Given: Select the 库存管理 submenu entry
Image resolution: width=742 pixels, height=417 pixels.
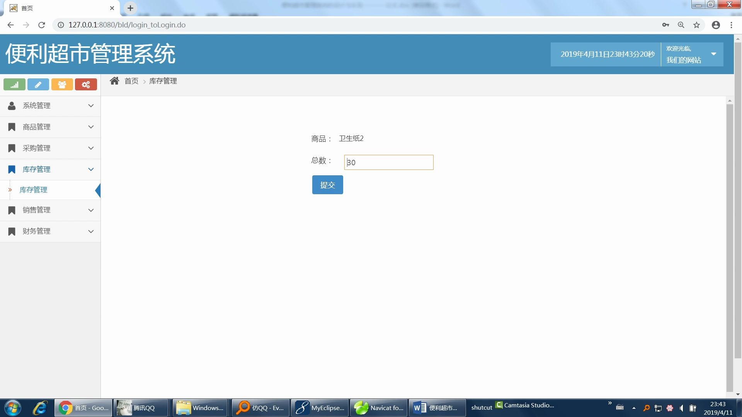Looking at the screenshot, I should pyautogui.click(x=50, y=190).
